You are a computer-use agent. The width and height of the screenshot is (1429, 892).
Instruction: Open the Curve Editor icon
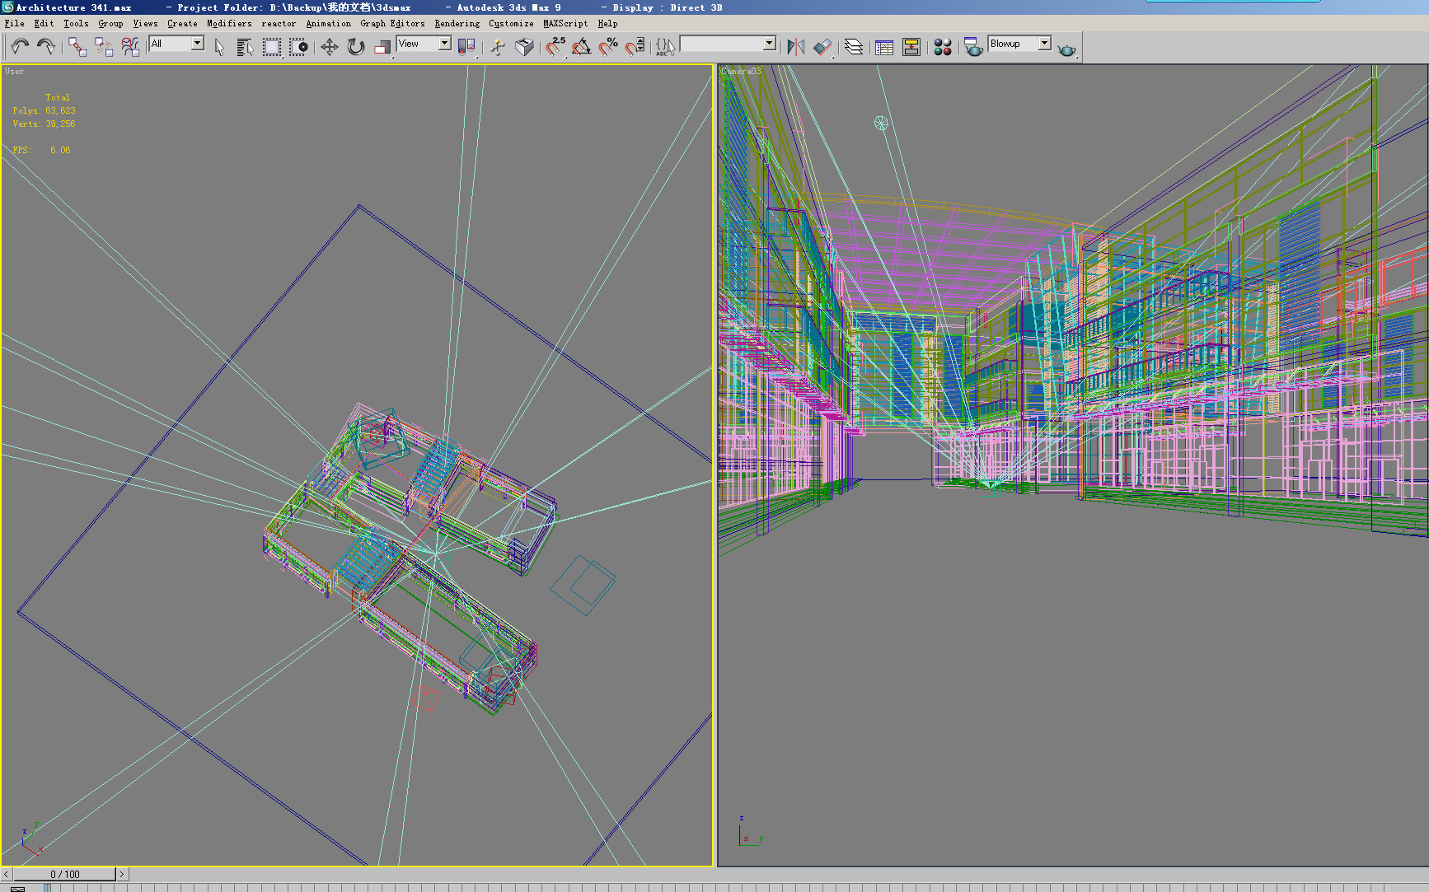[884, 47]
